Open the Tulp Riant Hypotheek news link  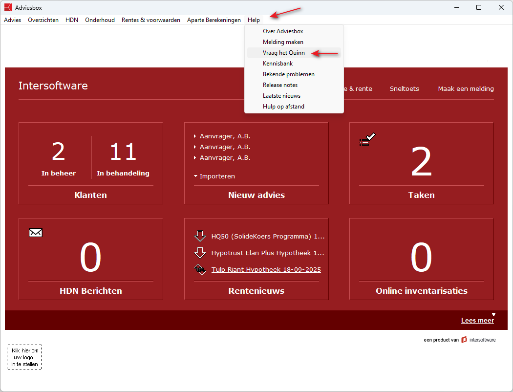(x=266, y=270)
